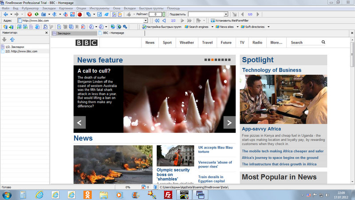Click the magnifier search icon in third toolbar
This screenshot has height=200, width=355.
pyautogui.click(x=45, y=27)
